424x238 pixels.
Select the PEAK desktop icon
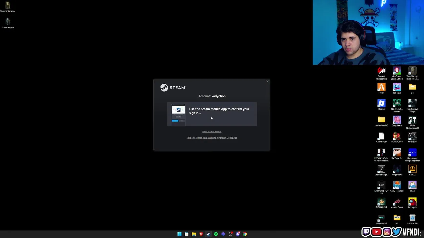pos(412,187)
